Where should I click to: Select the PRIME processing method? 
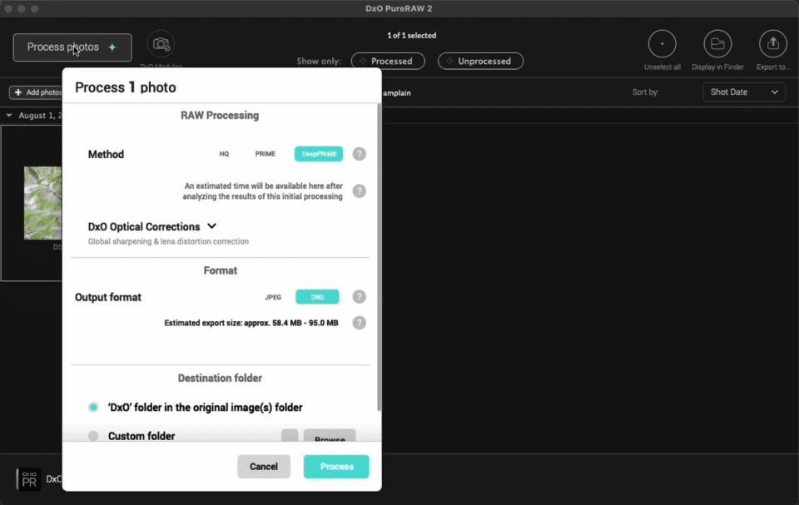coord(265,154)
